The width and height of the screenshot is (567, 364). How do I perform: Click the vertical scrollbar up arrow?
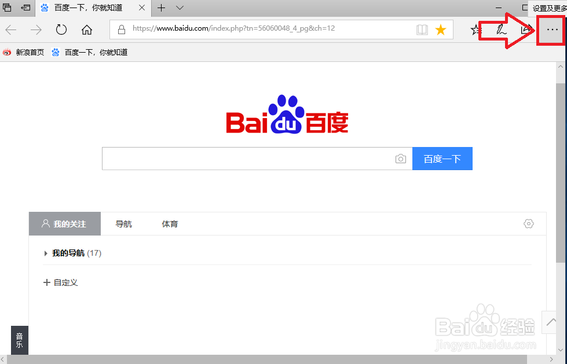pyautogui.click(x=561, y=67)
